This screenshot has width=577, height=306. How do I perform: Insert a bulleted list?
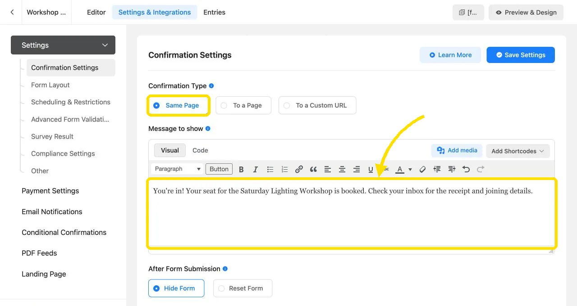click(x=270, y=169)
